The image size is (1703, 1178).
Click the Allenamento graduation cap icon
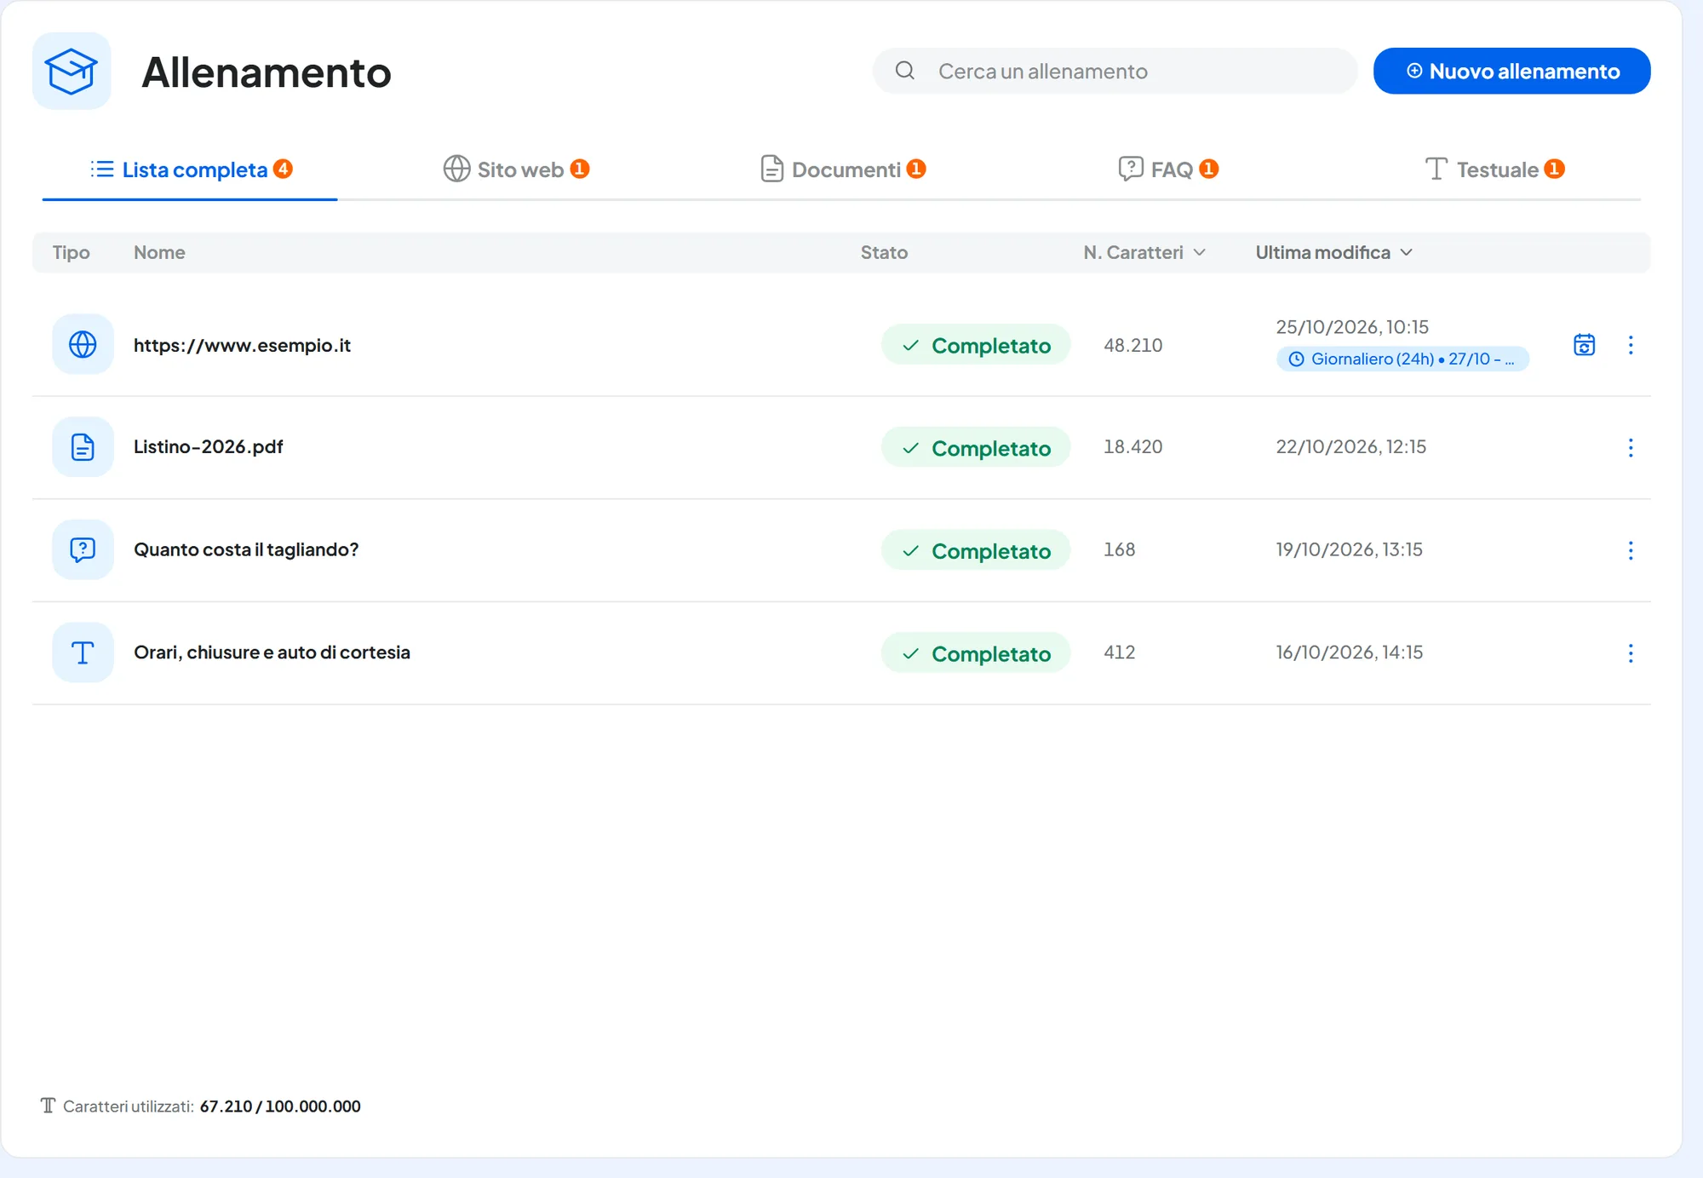(x=72, y=72)
